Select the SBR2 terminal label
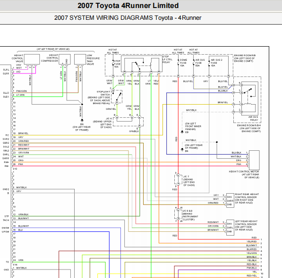Viewport: 282px width, 278px height. (6, 143)
